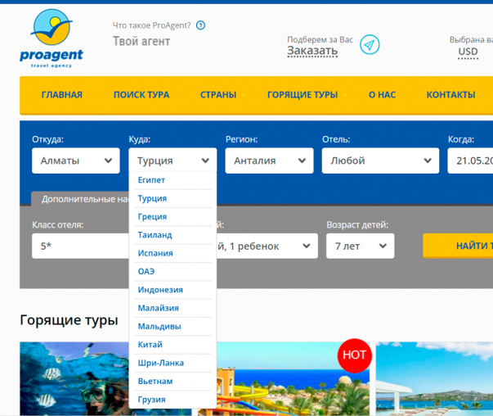Click the paper plane order icon
The image size is (493, 416).
(370, 44)
